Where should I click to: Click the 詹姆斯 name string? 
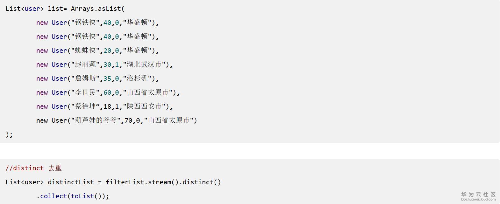pos(85,78)
